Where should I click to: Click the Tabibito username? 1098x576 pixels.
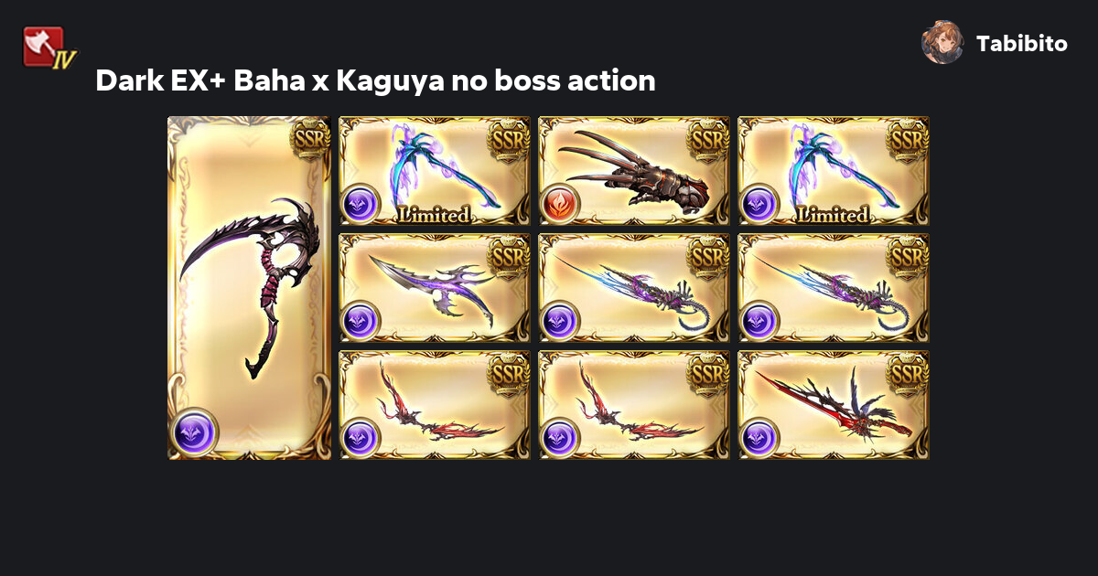1022,44
